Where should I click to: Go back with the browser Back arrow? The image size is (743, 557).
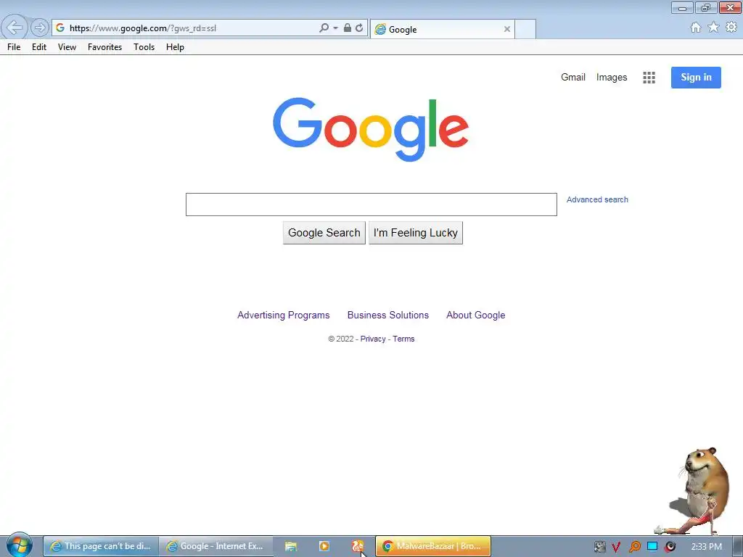pos(15,28)
